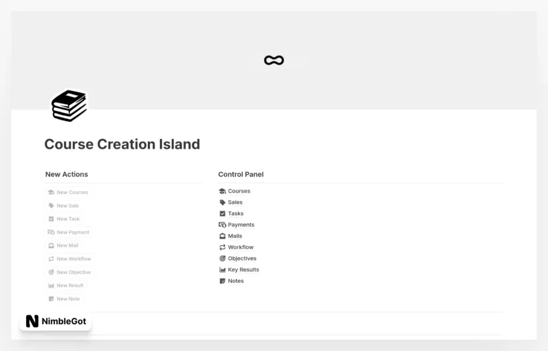The height and width of the screenshot is (351, 548).
Task: Click the envelope icon beside Mails
Action: pyautogui.click(x=223, y=236)
